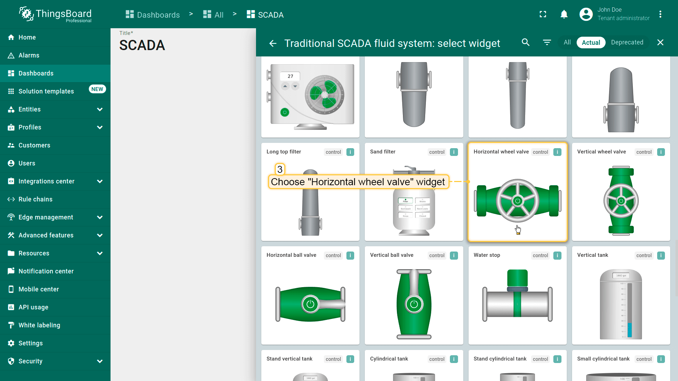
Task: Show info for Sand filter widget
Action: click(x=454, y=152)
